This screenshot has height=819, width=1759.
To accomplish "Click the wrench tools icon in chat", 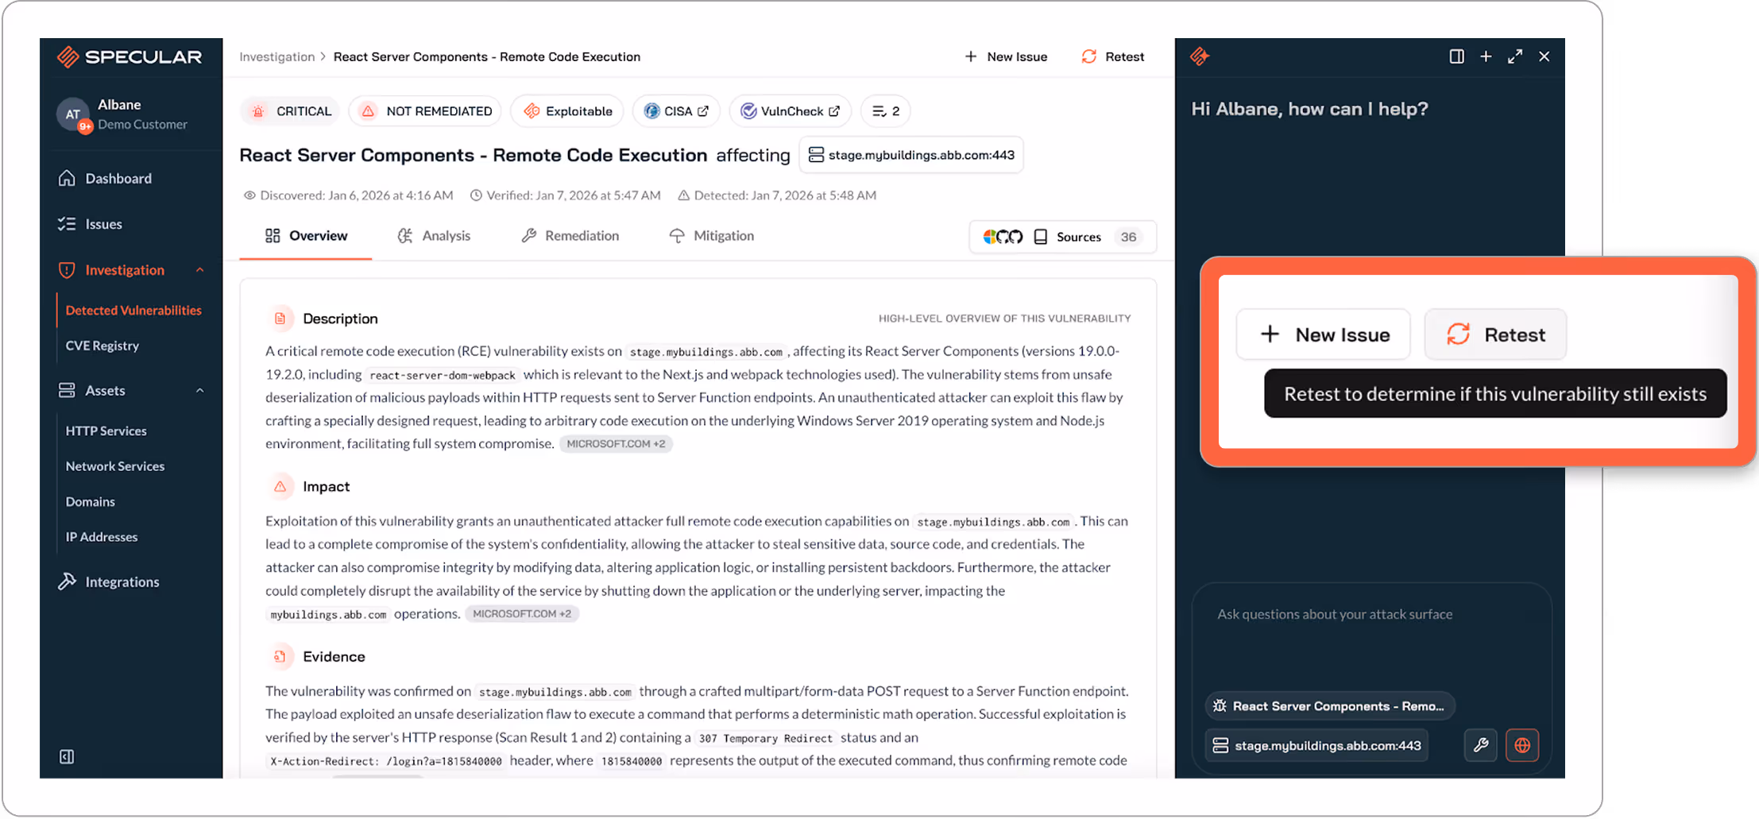I will [1481, 745].
